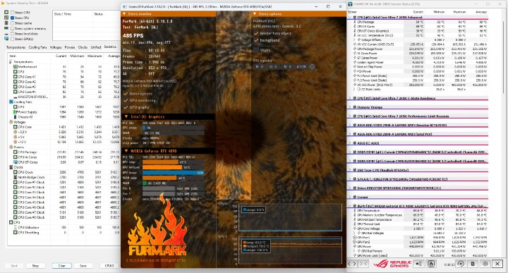Enable the Stress local disks checkbox
The image size is (508, 273).
click(12, 34)
